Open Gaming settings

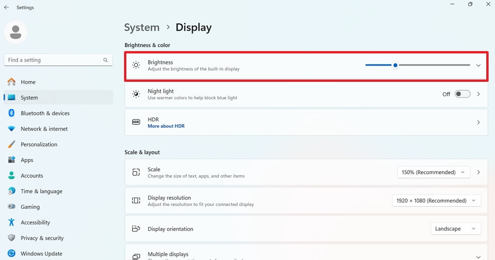coord(58,207)
